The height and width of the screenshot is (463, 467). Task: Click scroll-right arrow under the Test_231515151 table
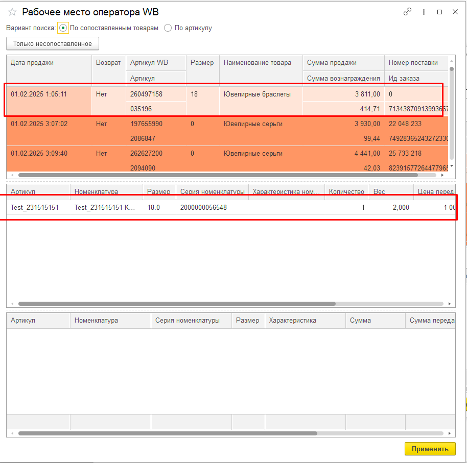(x=450, y=304)
